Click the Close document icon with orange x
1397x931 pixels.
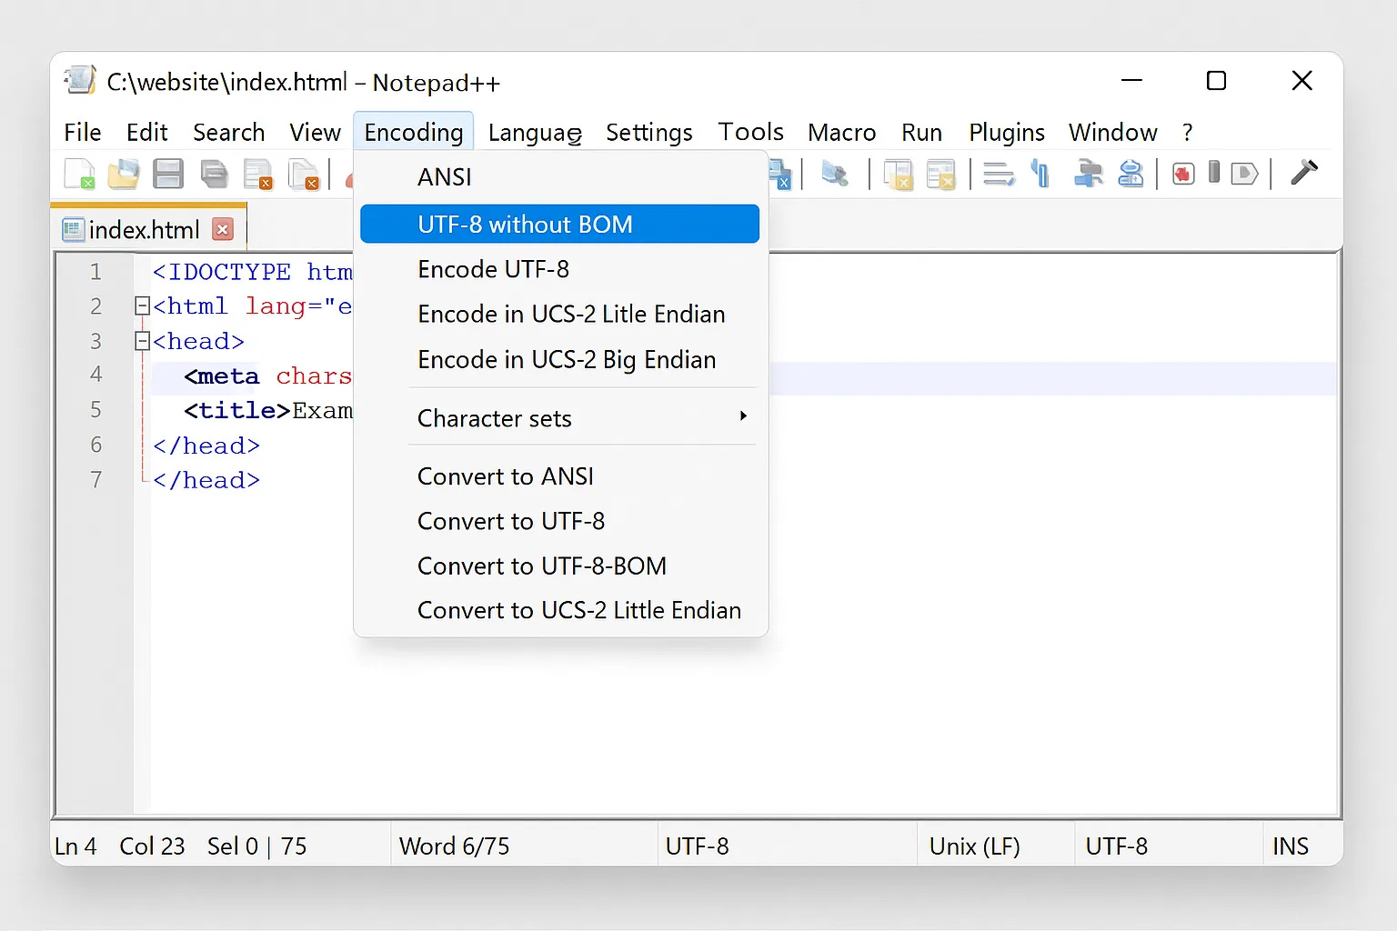pos(258,174)
